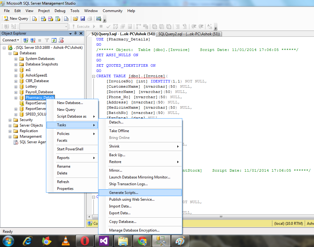Open the Debug menu

(x=60, y=11)
